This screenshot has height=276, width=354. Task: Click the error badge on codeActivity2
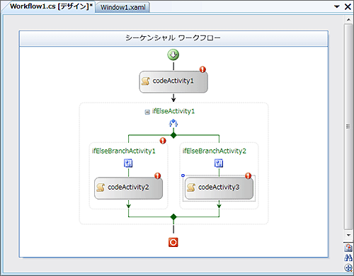point(158,176)
